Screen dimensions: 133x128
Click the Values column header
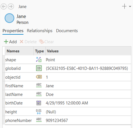88,51
